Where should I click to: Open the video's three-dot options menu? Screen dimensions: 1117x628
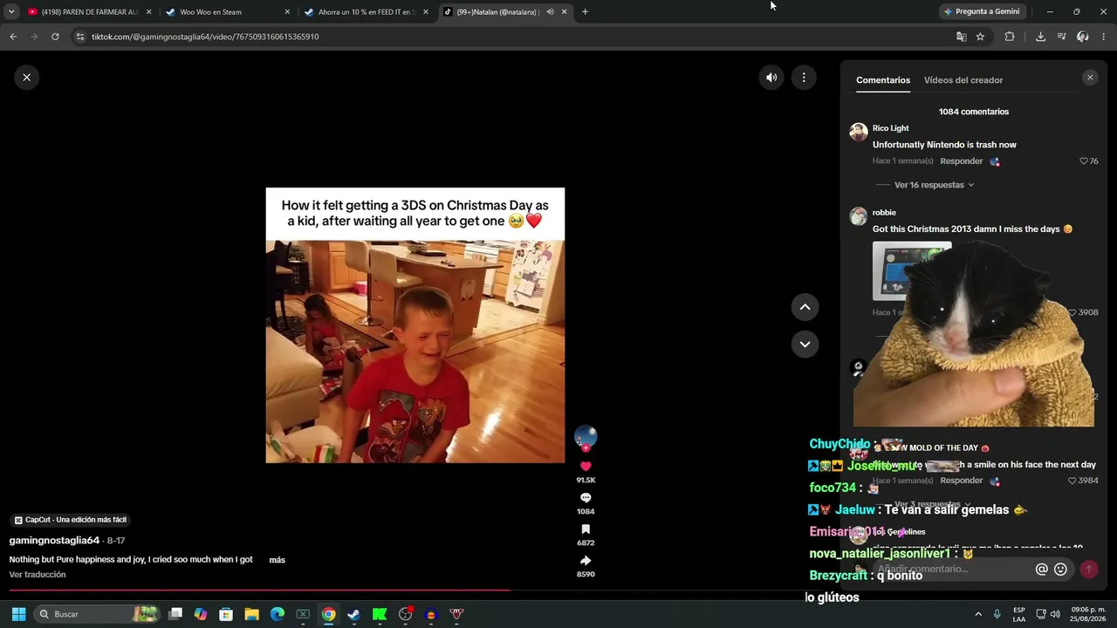(804, 78)
